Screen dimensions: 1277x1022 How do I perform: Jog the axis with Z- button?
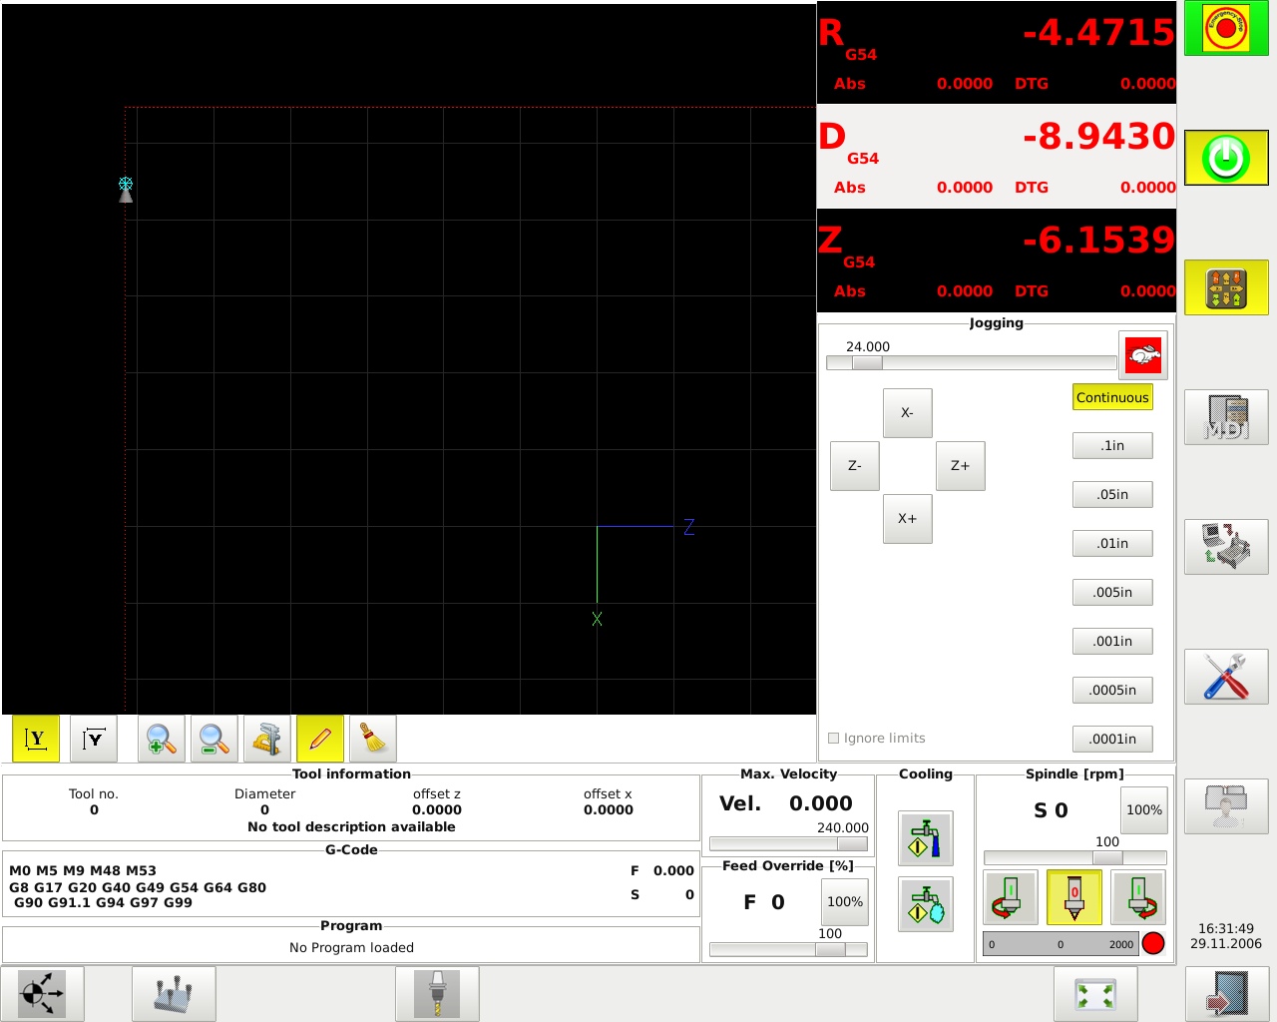click(855, 466)
